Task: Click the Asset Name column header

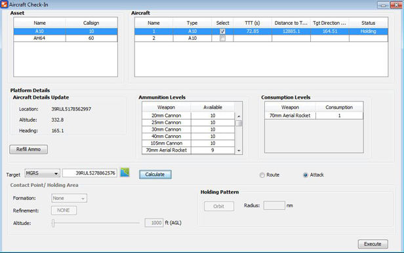Action: point(39,23)
